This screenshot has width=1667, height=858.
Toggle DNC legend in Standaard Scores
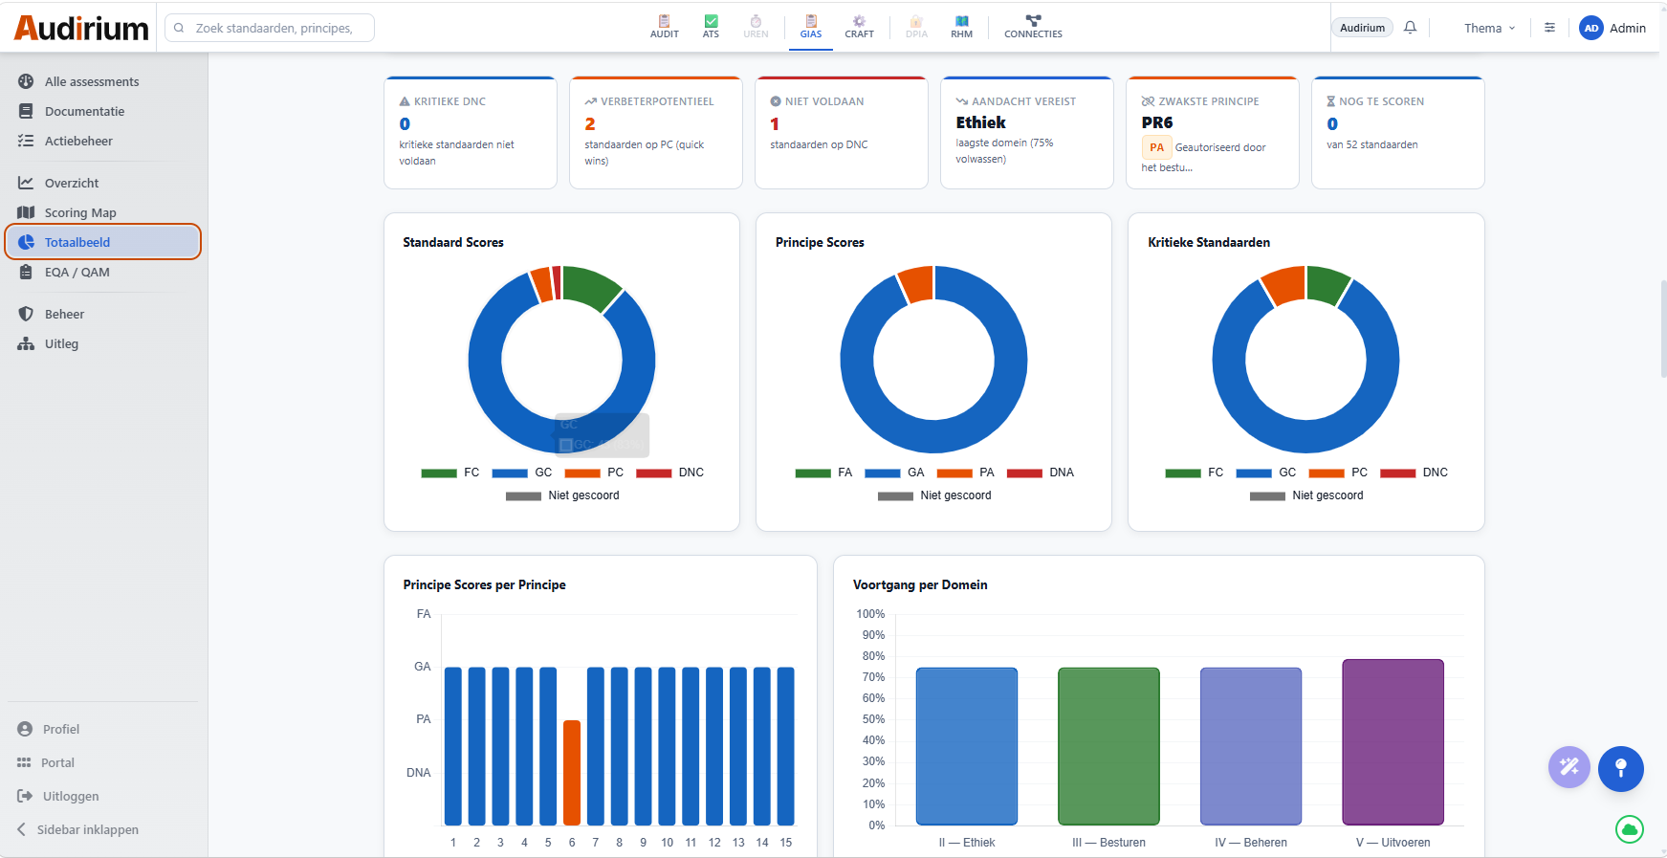point(669,473)
